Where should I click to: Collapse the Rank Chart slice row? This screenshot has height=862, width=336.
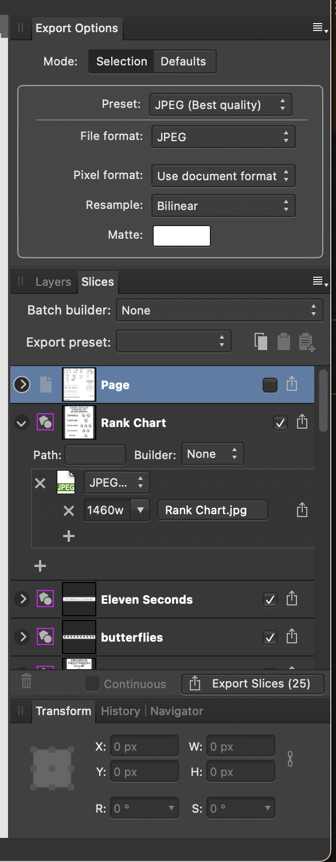[x=22, y=424]
